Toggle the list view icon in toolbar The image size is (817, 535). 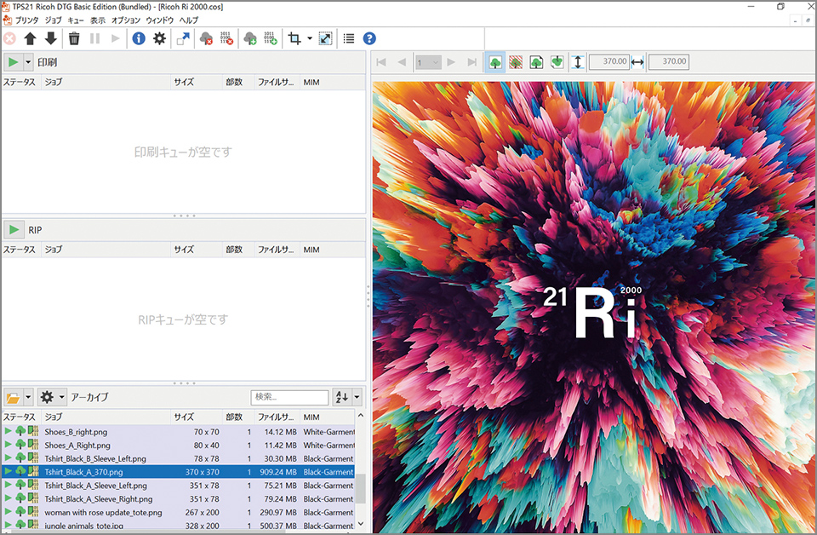point(348,38)
